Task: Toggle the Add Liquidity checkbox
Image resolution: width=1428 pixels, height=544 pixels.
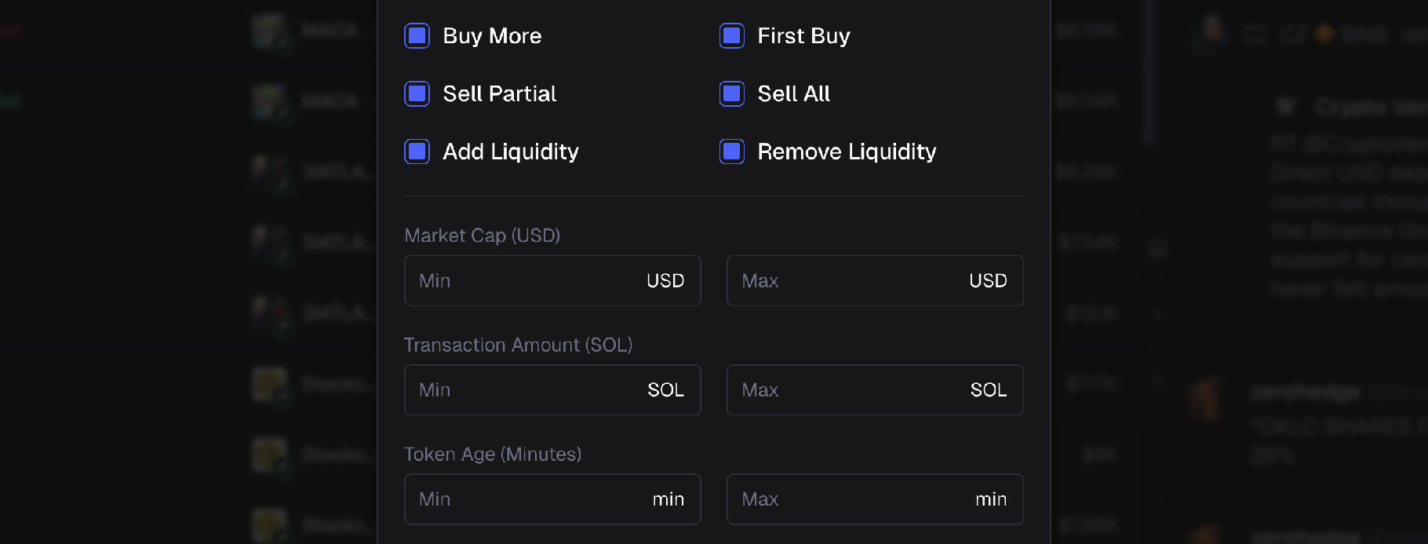Action: pyautogui.click(x=417, y=152)
